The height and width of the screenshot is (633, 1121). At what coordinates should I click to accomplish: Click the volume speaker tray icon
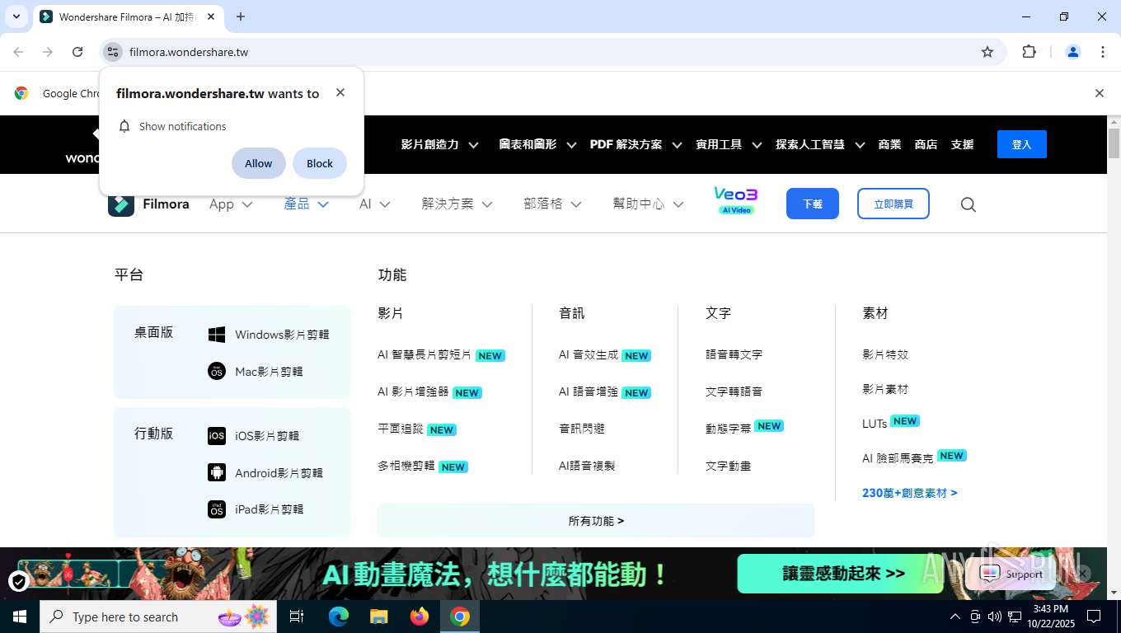click(x=994, y=617)
